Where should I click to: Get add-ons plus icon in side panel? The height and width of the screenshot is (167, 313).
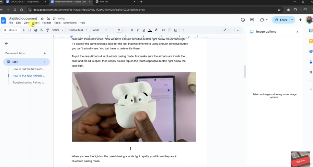click(x=311, y=89)
